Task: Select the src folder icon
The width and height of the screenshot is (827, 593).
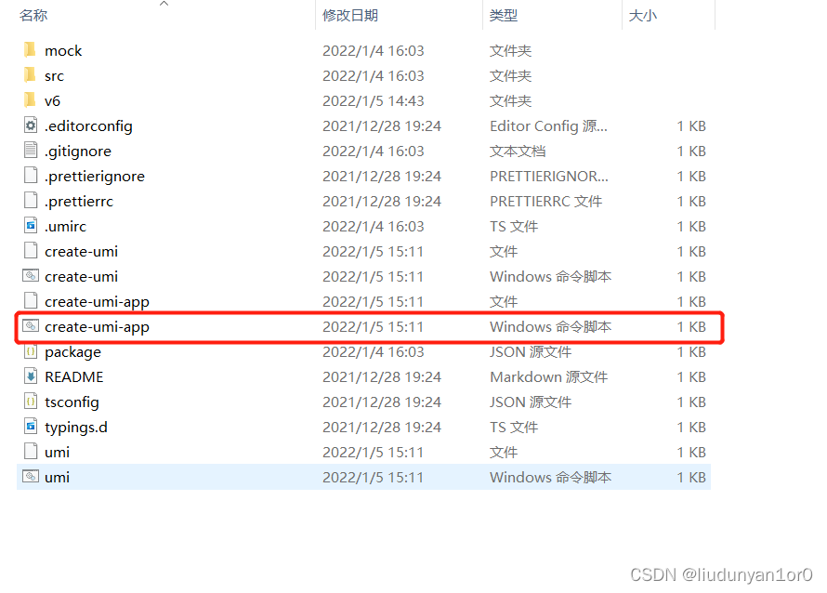Action: coord(31,75)
